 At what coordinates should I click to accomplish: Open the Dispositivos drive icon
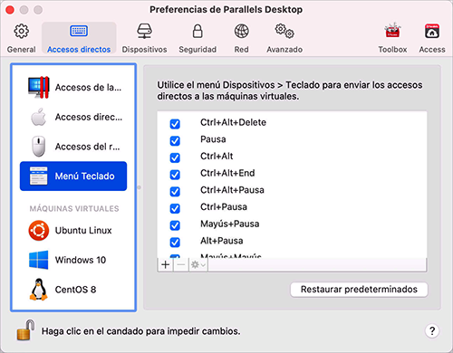pyautogui.click(x=144, y=31)
